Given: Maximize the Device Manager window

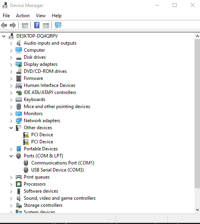Looking at the screenshot, I should [x=175, y=5].
